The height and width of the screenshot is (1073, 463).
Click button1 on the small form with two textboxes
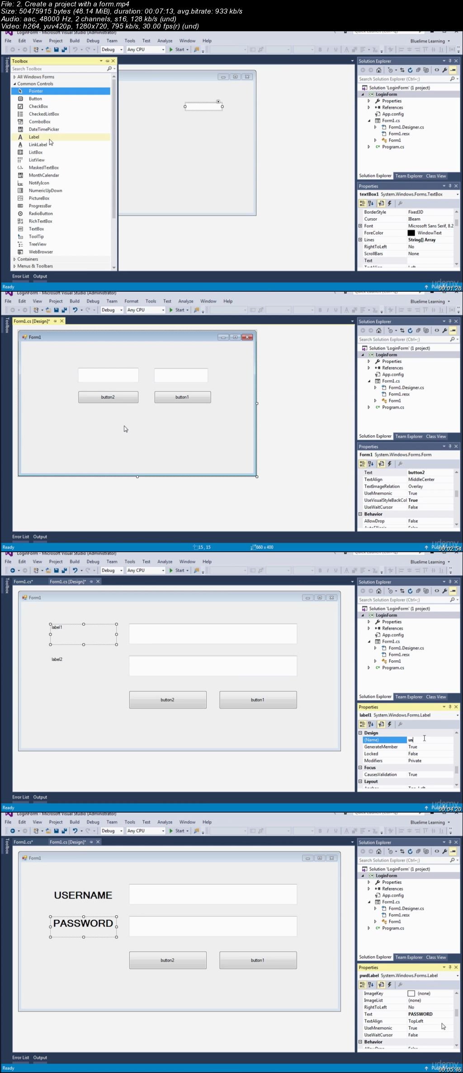click(183, 397)
